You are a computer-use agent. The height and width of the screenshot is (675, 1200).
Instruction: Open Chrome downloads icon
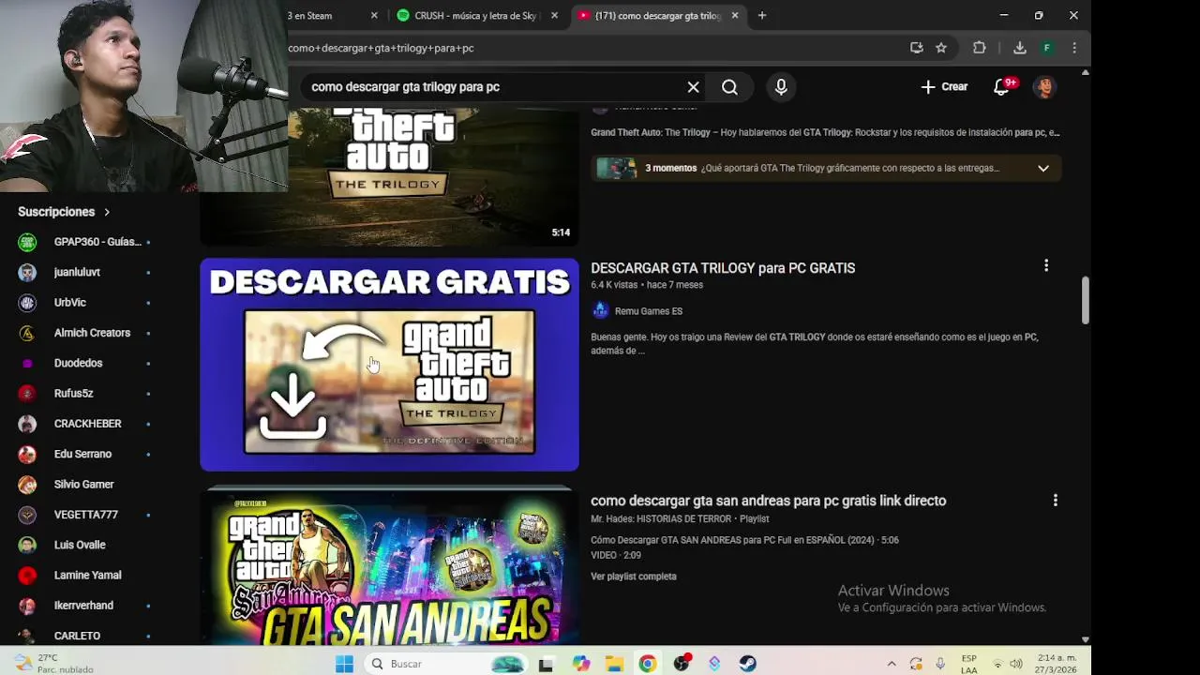(1020, 48)
